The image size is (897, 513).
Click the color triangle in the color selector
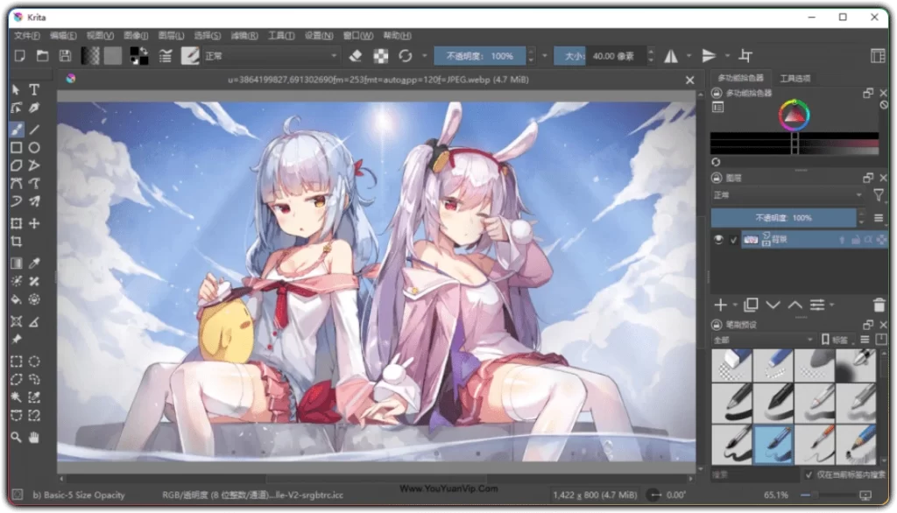point(793,115)
